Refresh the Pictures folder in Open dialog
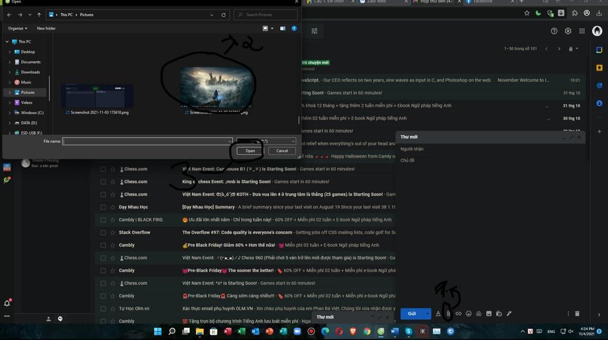Image resolution: width=608 pixels, height=340 pixels. pyautogui.click(x=223, y=15)
